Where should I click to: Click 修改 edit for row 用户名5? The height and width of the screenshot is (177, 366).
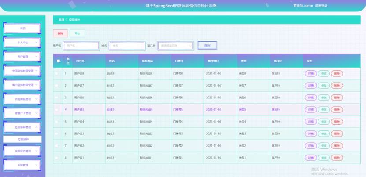pyautogui.click(x=324, y=110)
